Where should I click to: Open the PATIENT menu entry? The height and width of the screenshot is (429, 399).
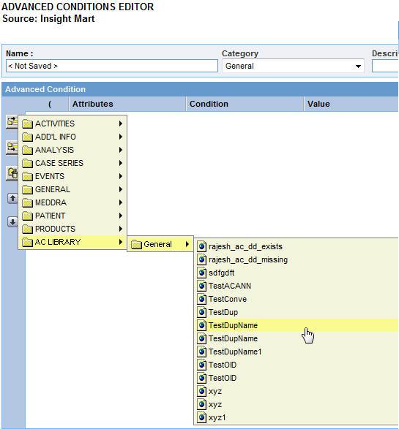click(x=72, y=216)
